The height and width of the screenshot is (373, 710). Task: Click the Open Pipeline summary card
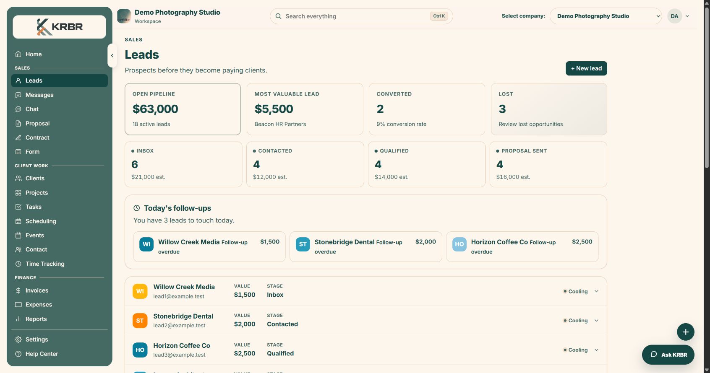183,109
